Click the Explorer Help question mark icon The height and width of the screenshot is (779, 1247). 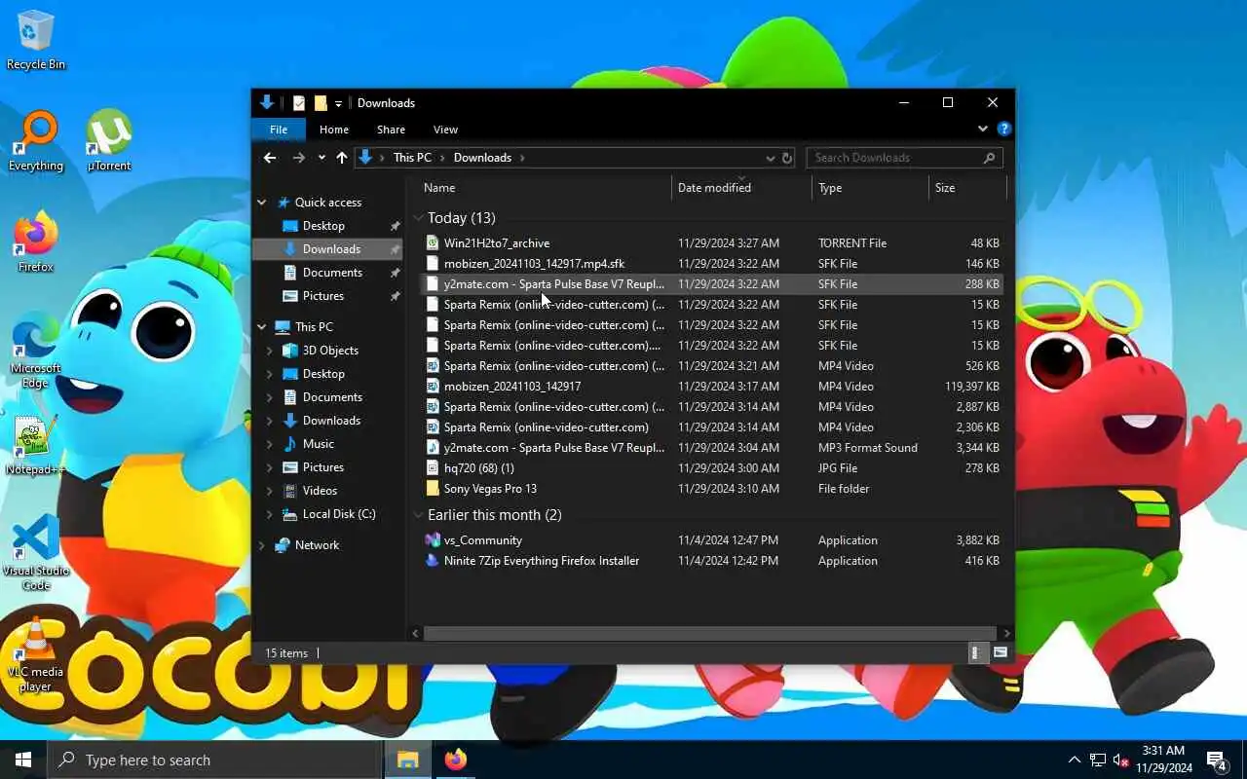tap(1004, 129)
